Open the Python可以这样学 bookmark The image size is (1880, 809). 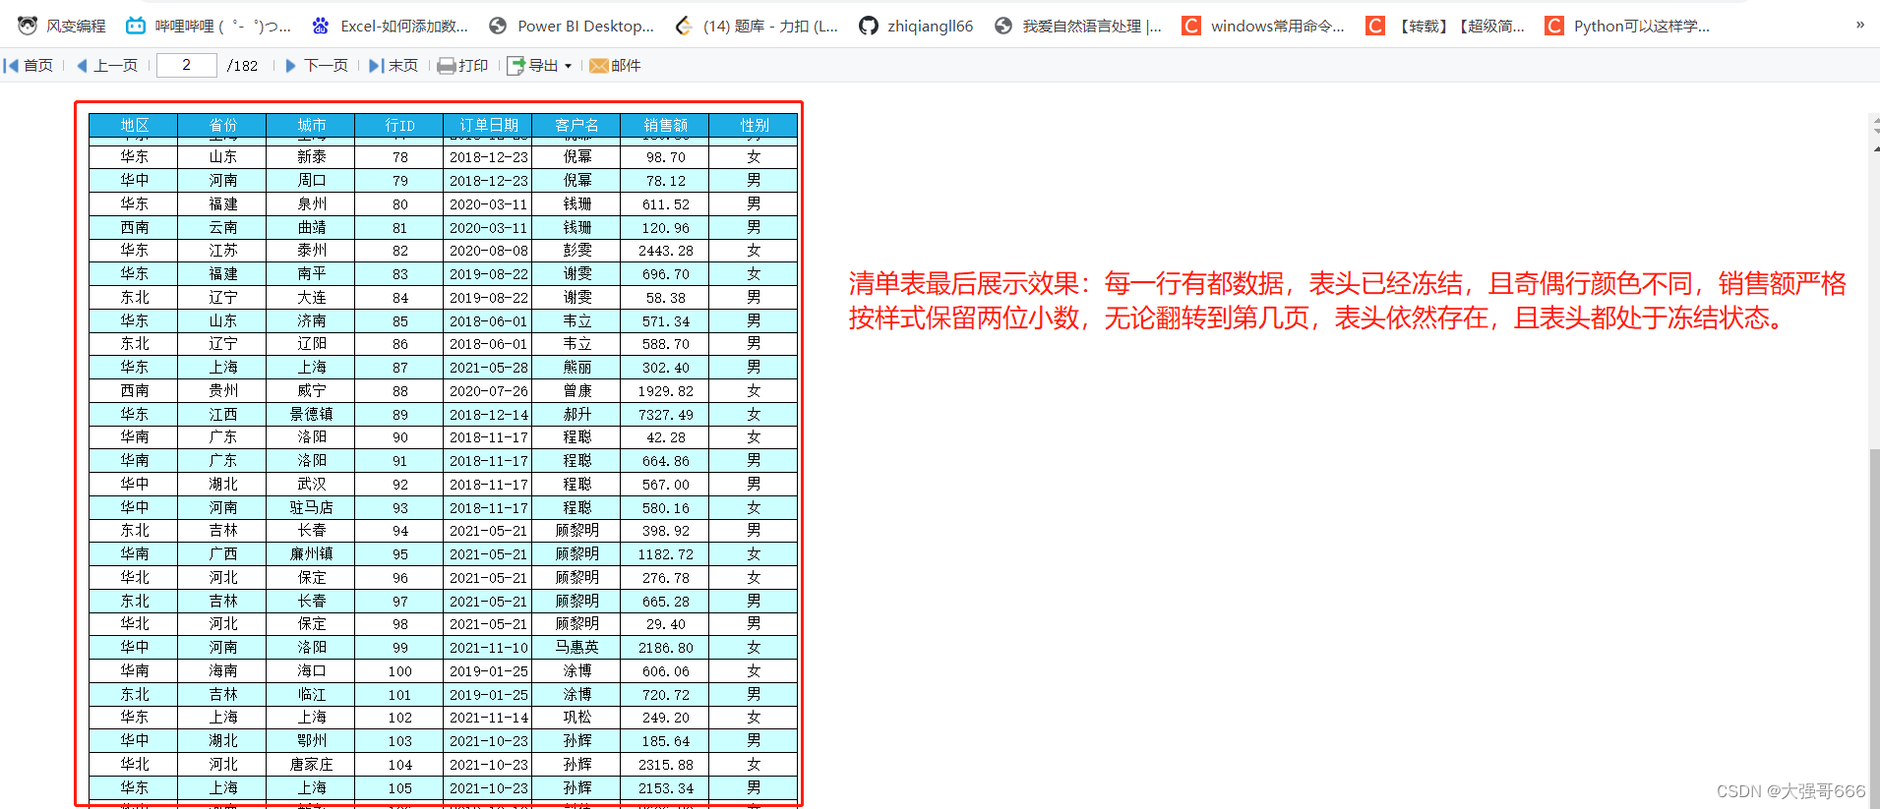(1628, 26)
